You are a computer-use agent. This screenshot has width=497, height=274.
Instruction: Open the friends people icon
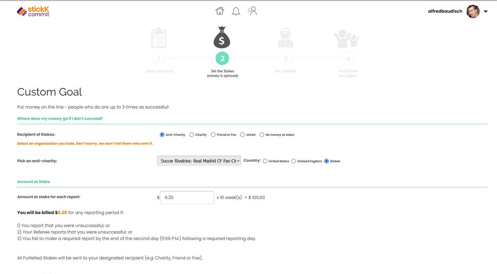[252, 11]
